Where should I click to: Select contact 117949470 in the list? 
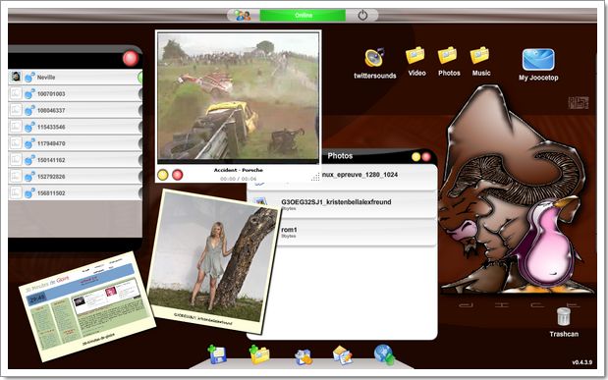76,143
